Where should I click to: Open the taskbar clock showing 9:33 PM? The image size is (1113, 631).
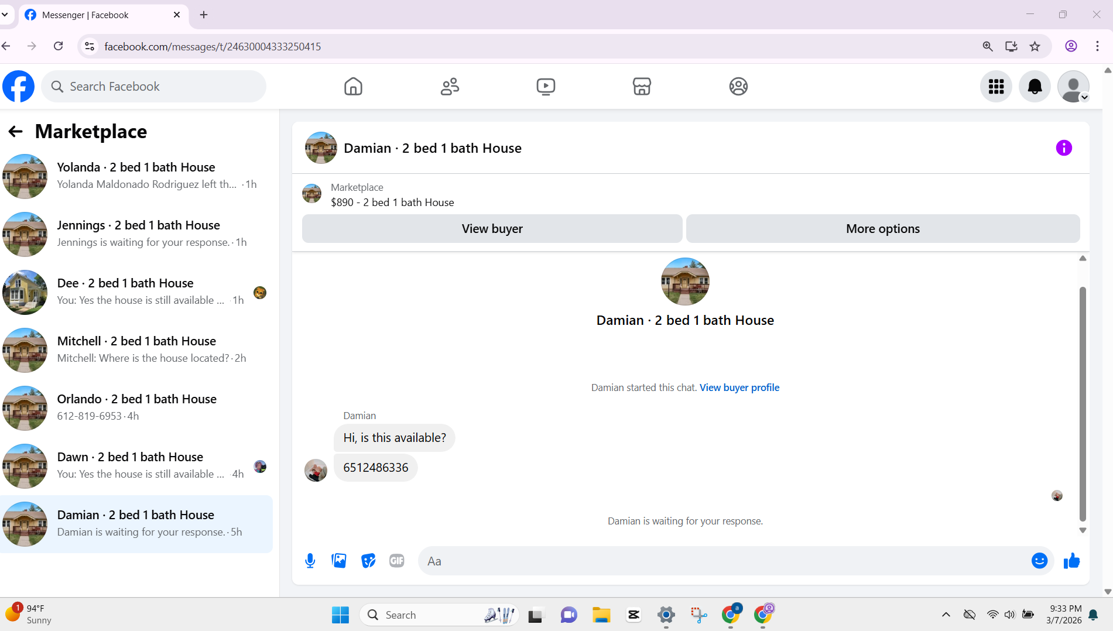[1064, 615]
